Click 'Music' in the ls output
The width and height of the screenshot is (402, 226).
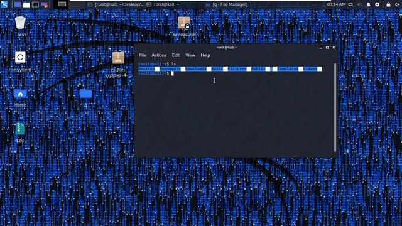(217, 68)
